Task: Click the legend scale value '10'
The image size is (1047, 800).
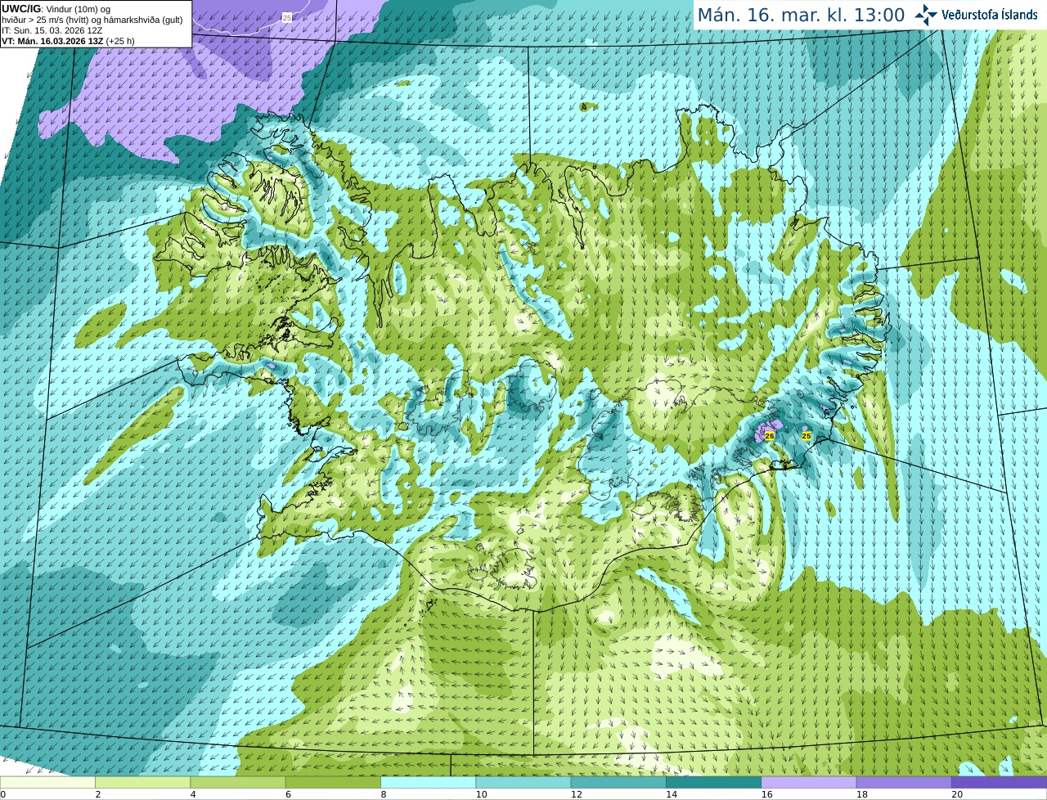Action: (481, 794)
